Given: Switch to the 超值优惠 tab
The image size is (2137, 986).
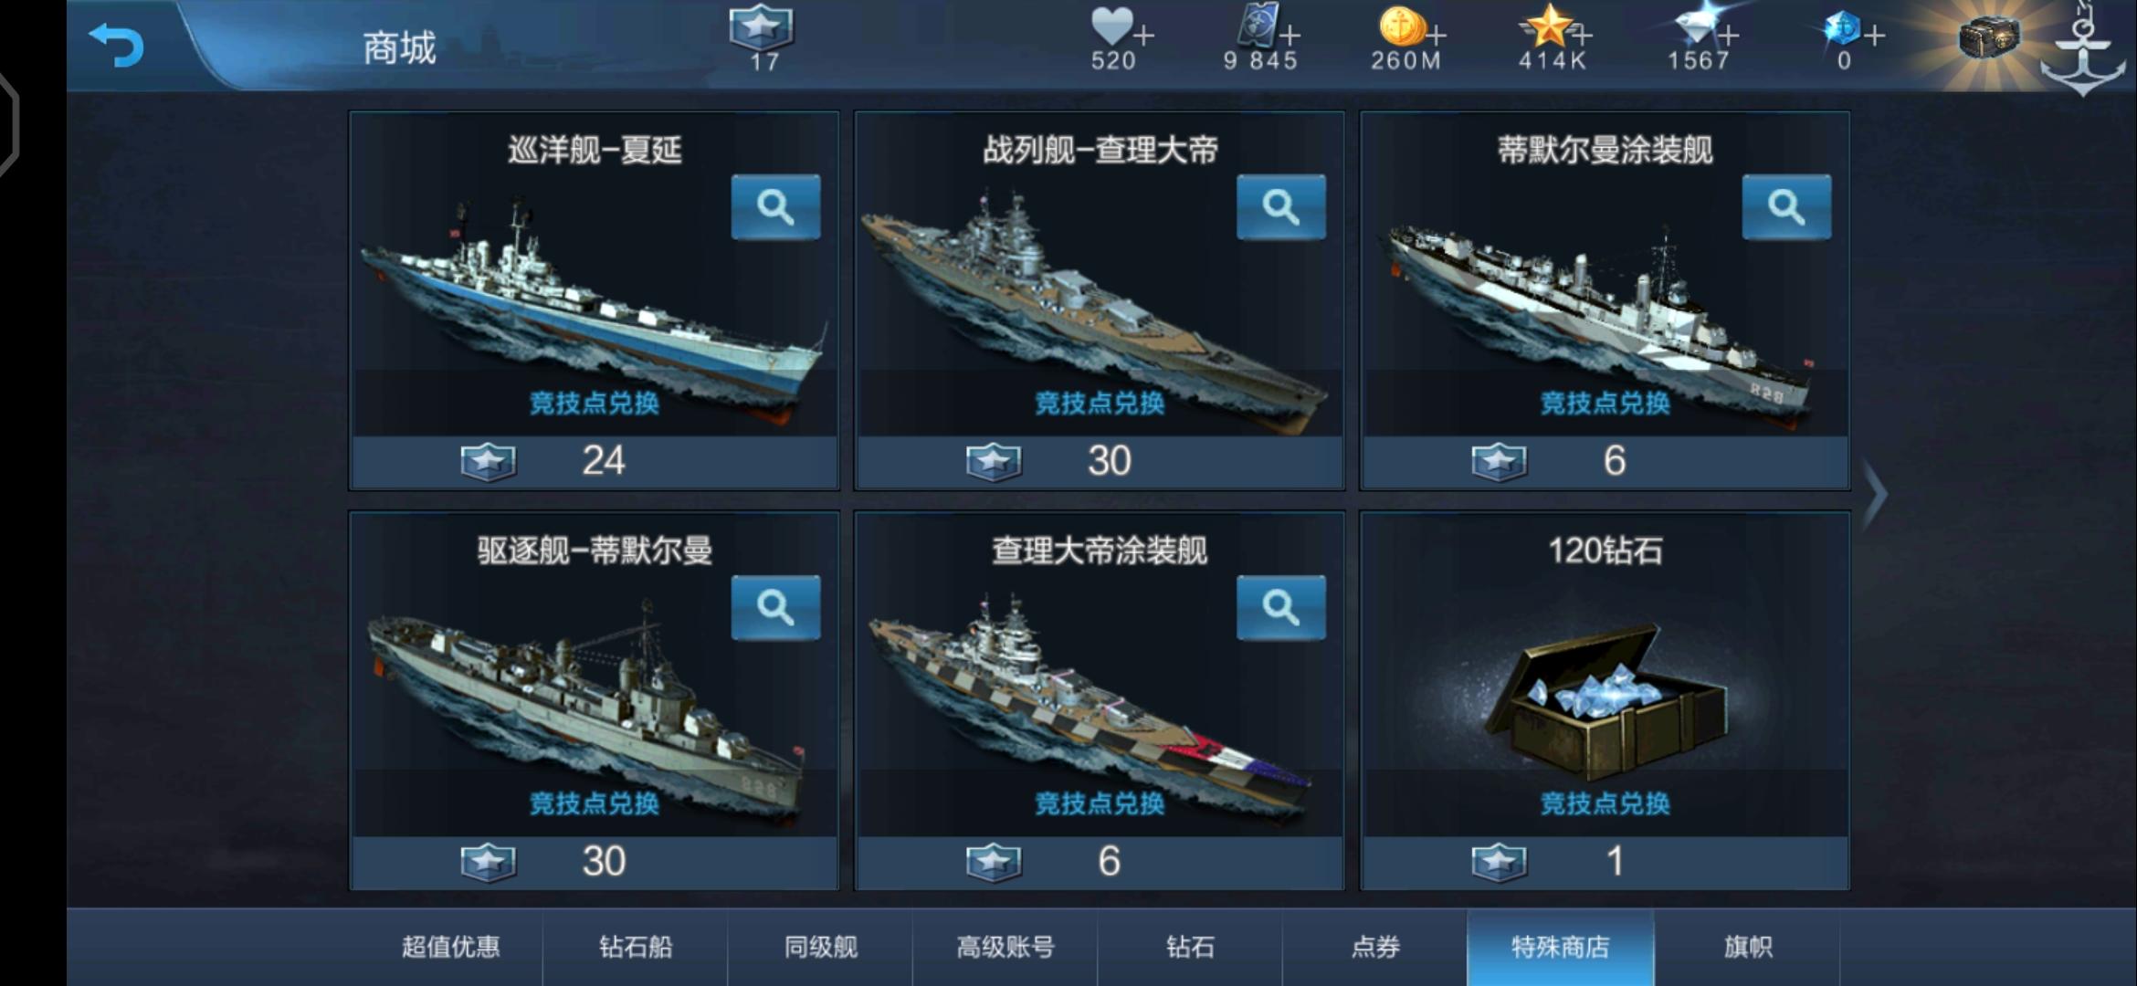Looking at the screenshot, I should point(451,947).
